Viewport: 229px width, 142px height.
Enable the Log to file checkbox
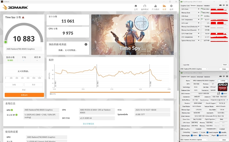182,65
